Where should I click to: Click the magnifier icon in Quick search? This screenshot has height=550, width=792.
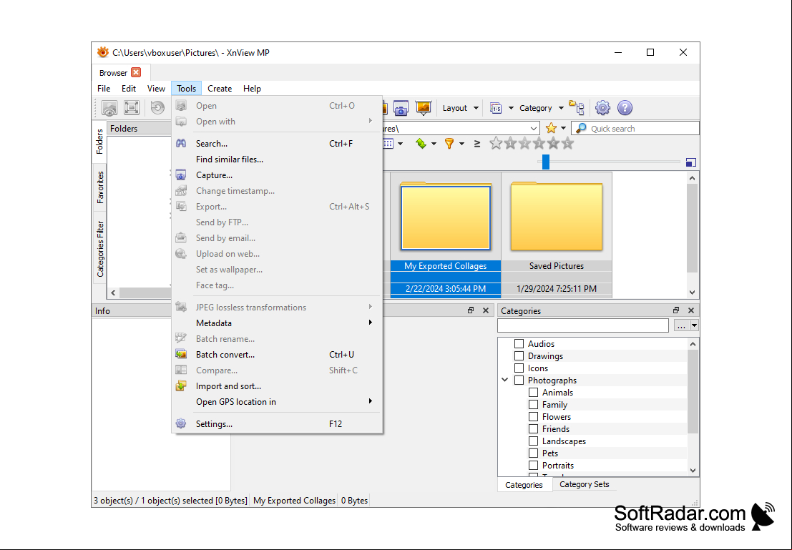coord(582,128)
